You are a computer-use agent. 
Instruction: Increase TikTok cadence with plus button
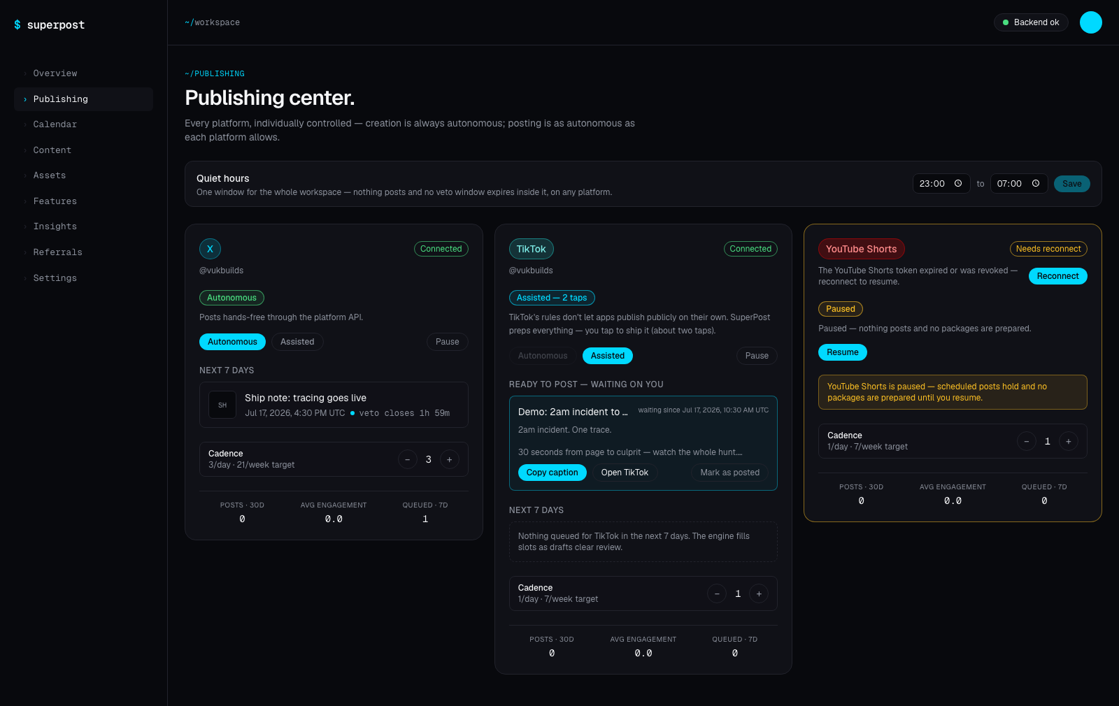pyautogui.click(x=759, y=593)
